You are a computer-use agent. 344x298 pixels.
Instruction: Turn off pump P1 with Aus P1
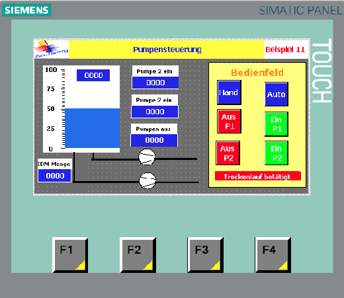tap(229, 122)
